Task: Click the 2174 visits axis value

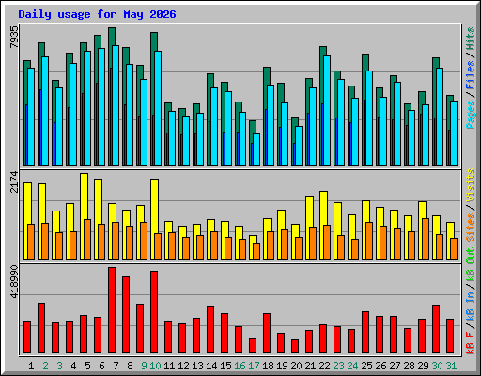Action: click(14, 182)
